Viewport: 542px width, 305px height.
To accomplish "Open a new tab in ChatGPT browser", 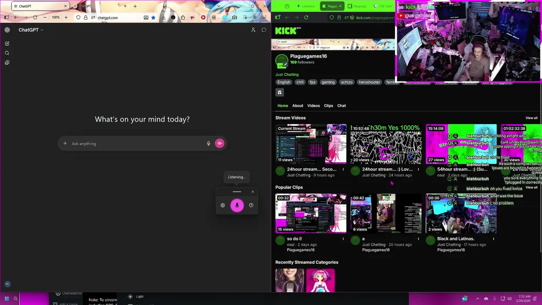I will (x=135, y=6).
